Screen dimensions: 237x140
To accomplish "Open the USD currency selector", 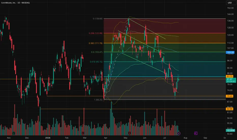I will click(x=231, y=3).
